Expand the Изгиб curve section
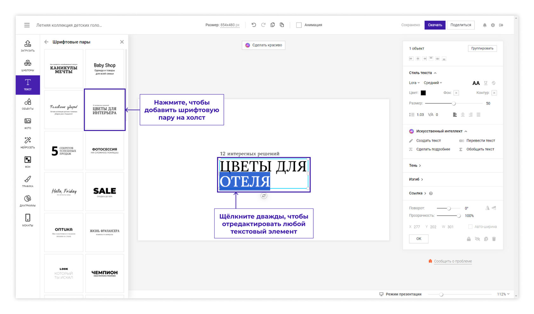Image resolution: width=534 pixels, height=314 pixels. 416,179
